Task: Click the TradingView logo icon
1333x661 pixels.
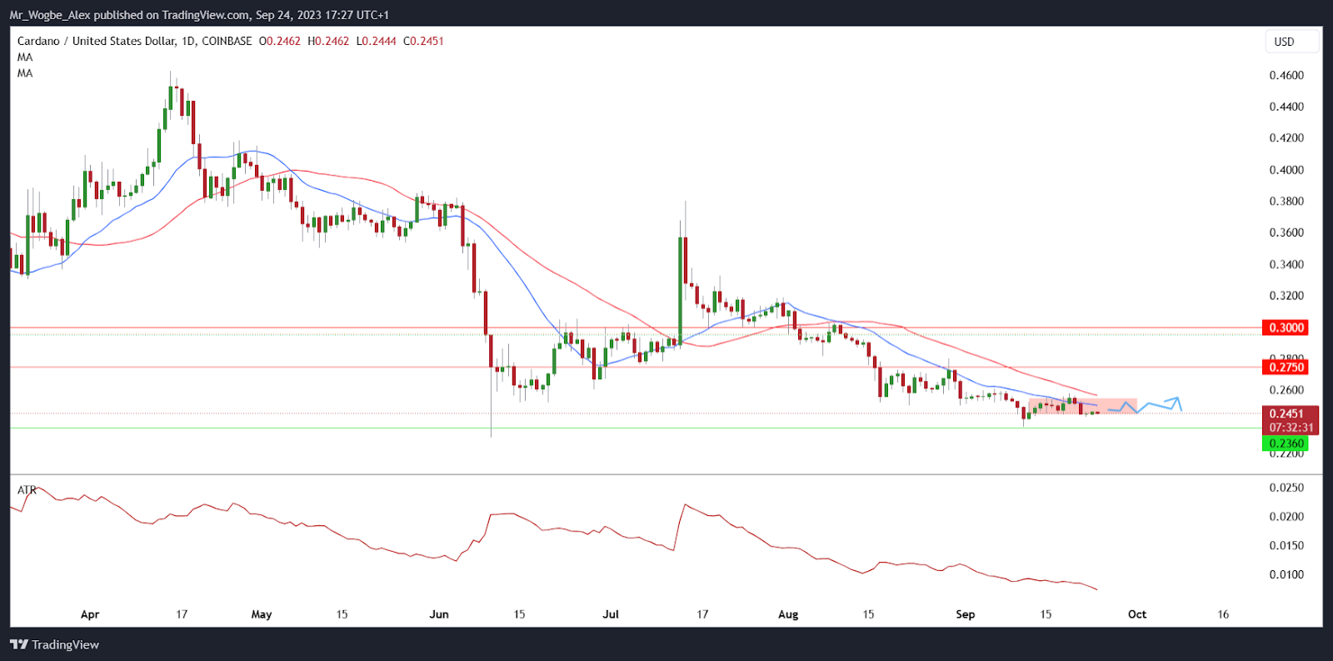Action: click(x=18, y=644)
